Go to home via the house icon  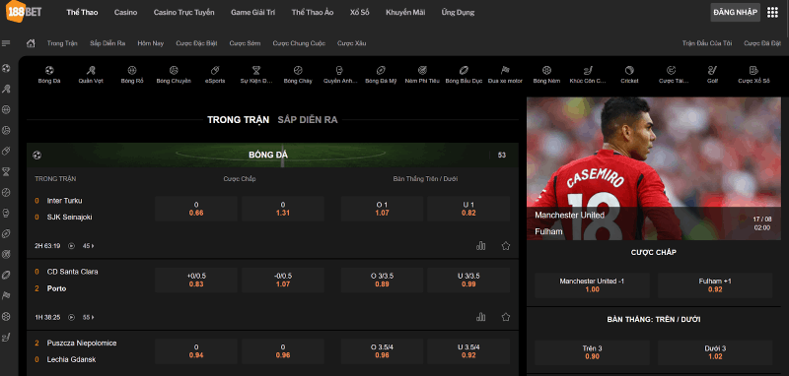coord(31,43)
